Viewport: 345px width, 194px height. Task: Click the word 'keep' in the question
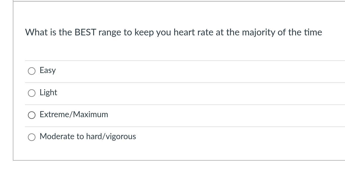tap(144, 32)
